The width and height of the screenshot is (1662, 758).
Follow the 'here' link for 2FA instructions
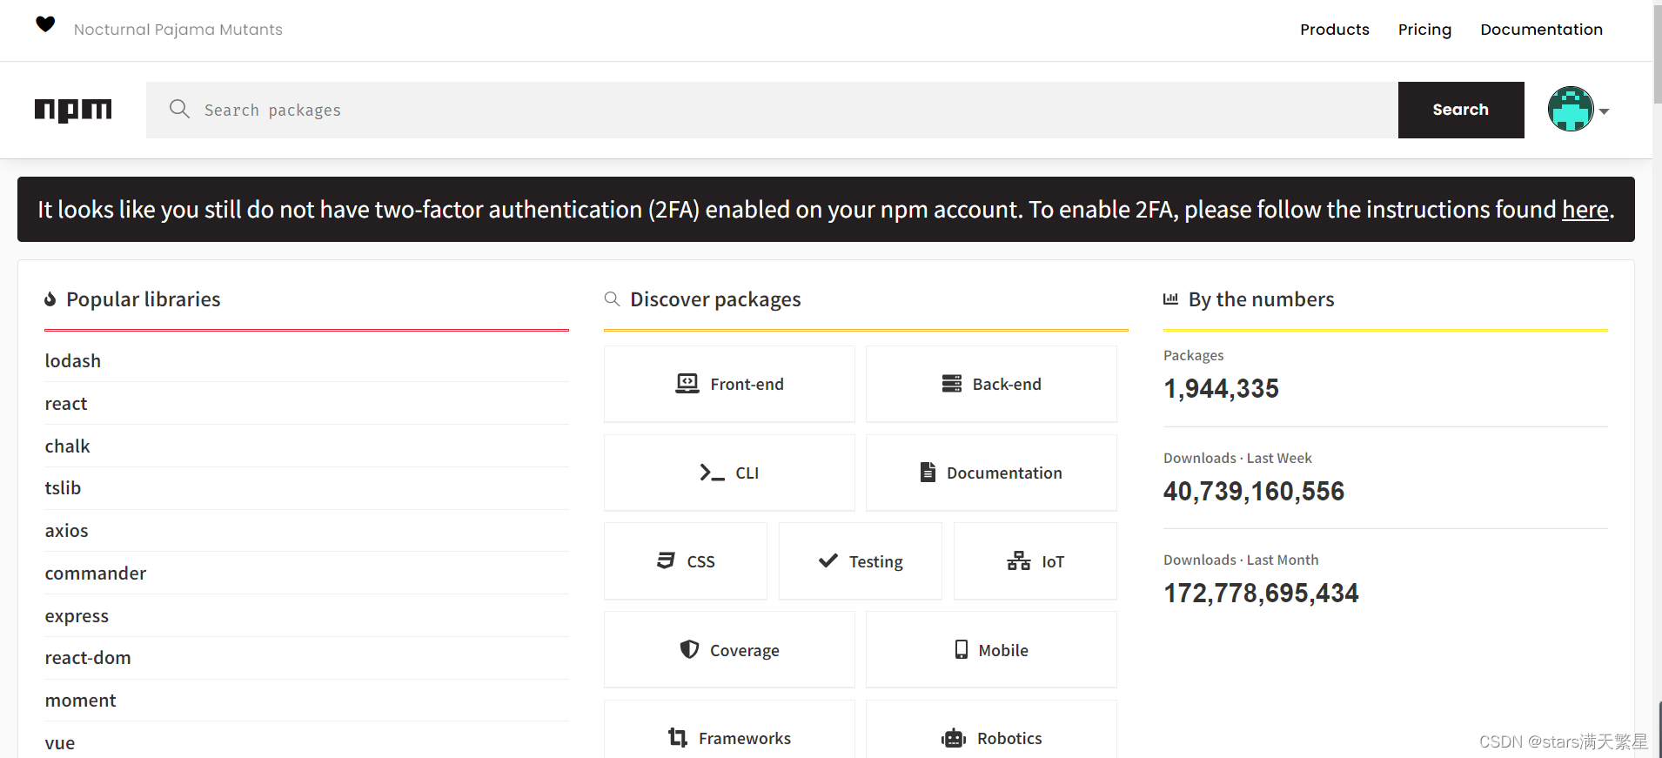(x=1585, y=210)
